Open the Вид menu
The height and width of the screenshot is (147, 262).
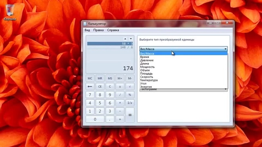[x=87, y=30]
